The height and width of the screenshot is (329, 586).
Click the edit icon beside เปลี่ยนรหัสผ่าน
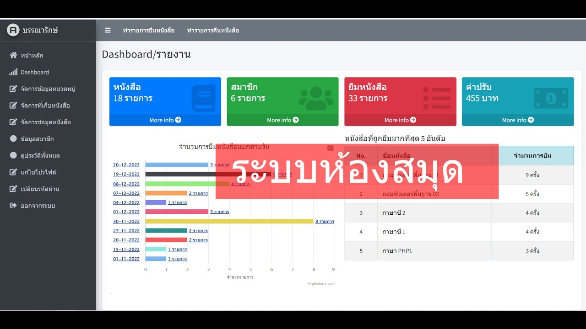[x=13, y=189]
